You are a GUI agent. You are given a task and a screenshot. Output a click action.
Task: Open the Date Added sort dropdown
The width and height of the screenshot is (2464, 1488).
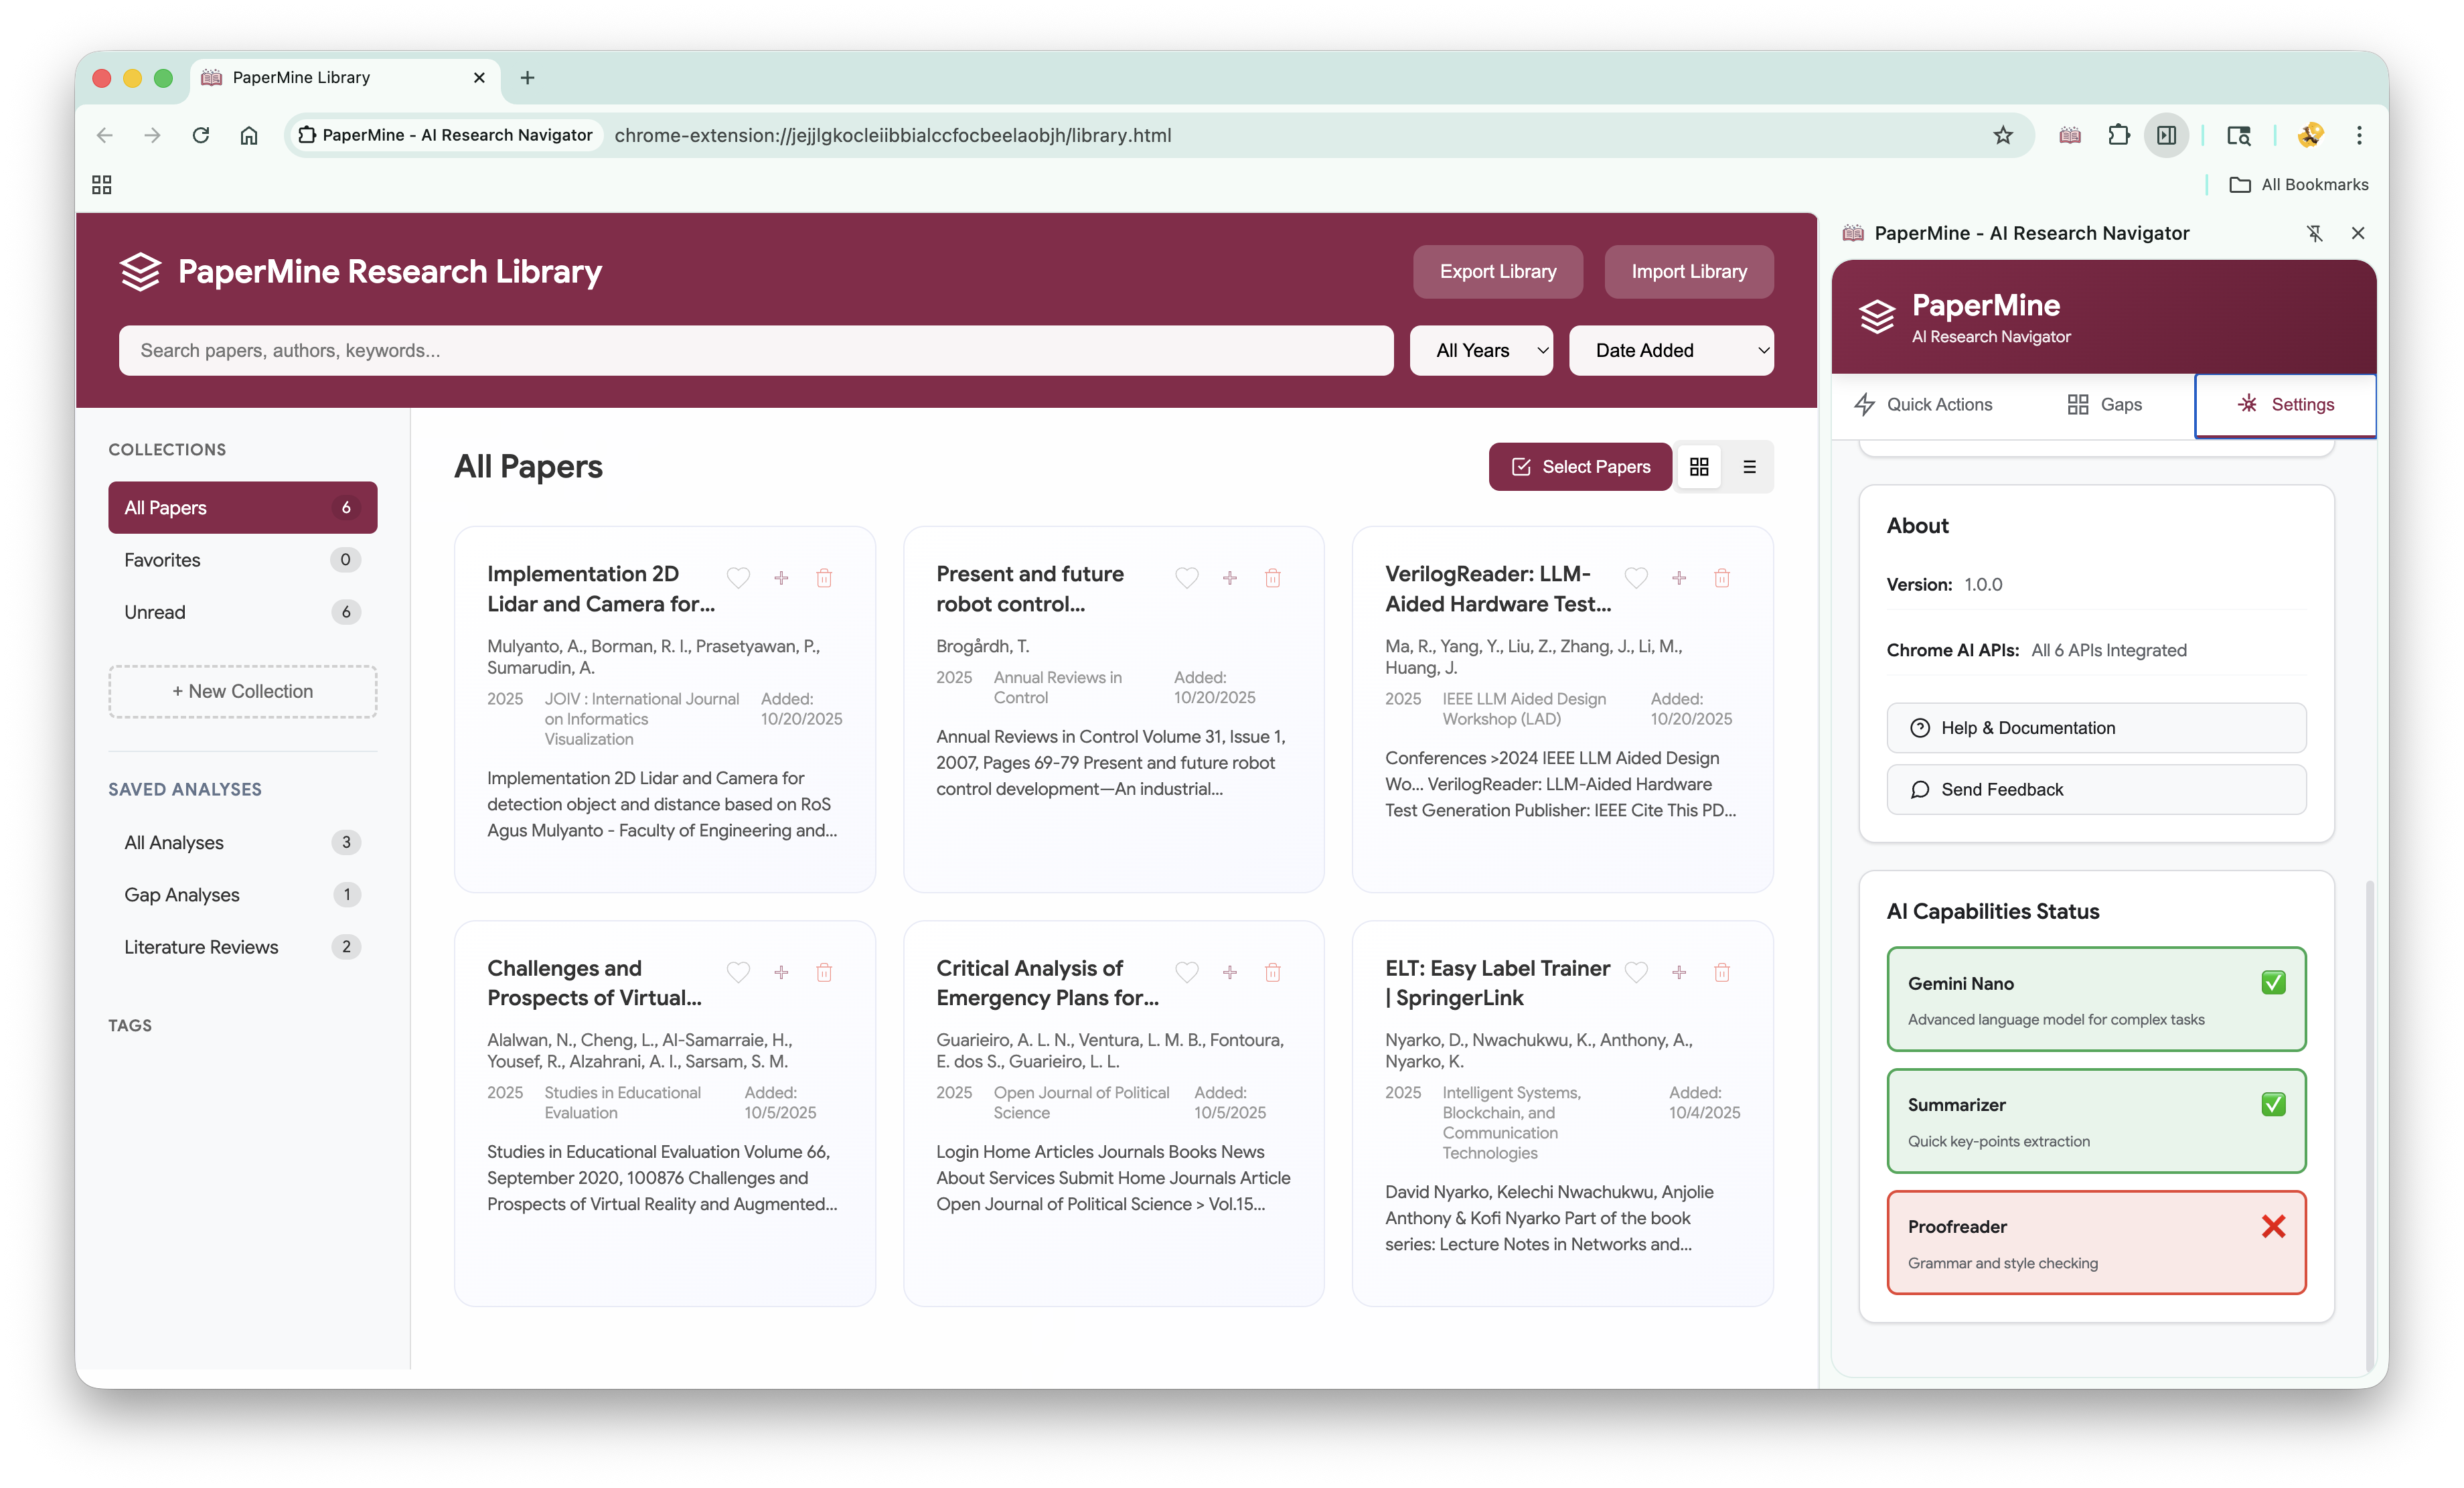pyautogui.click(x=1671, y=351)
